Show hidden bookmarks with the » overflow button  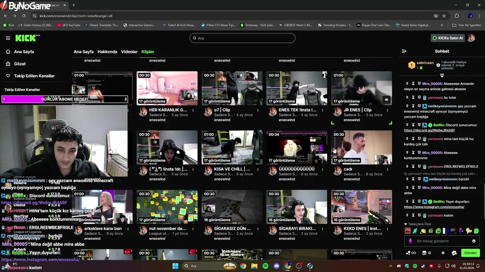[442, 25]
